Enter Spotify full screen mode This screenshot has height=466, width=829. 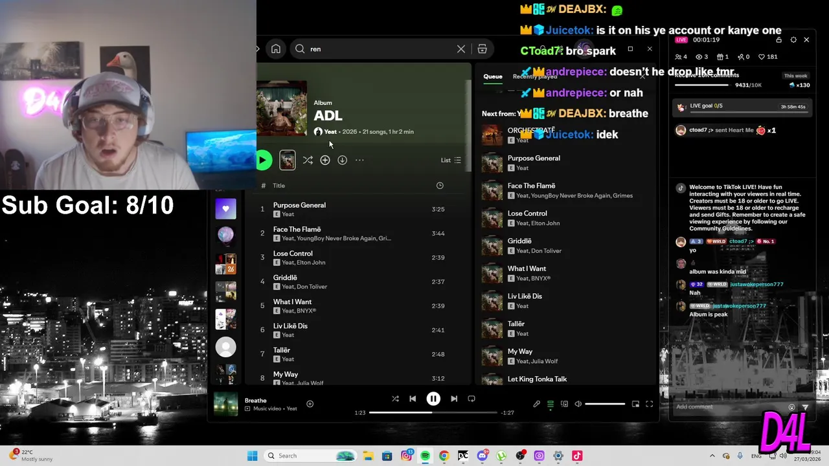(x=649, y=404)
